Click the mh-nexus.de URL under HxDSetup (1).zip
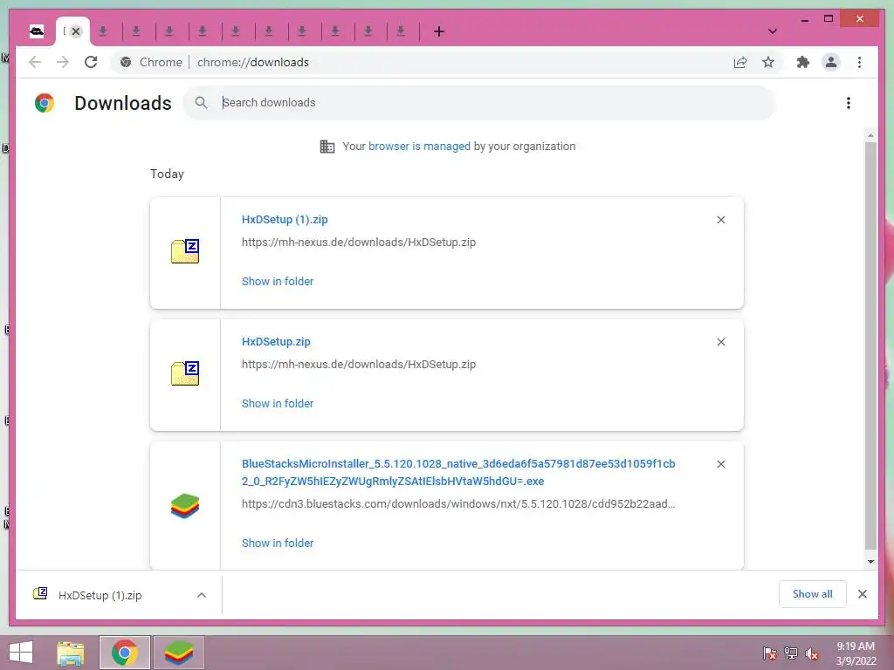Image resolution: width=894 pixels, height=670 pixels. tap(359, 243)
